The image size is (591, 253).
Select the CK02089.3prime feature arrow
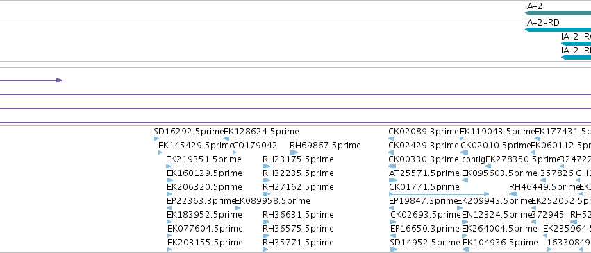coord(391,139)
